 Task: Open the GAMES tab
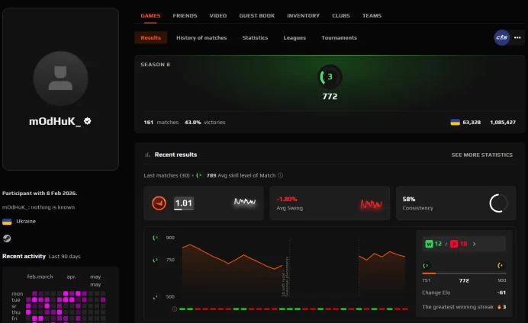(150, 15)
